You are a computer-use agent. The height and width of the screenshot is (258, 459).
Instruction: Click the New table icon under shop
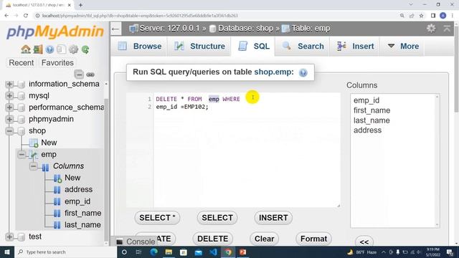pos(34,143)
